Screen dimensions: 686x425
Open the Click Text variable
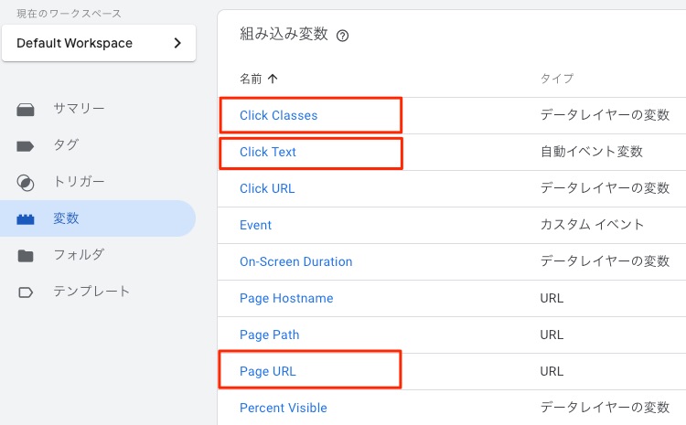(268, 152)
